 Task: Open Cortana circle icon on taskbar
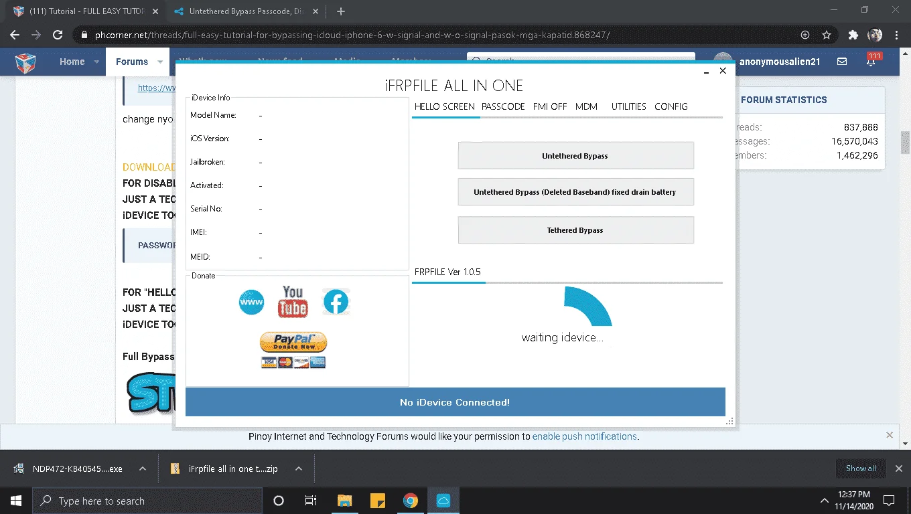[279, 501]
